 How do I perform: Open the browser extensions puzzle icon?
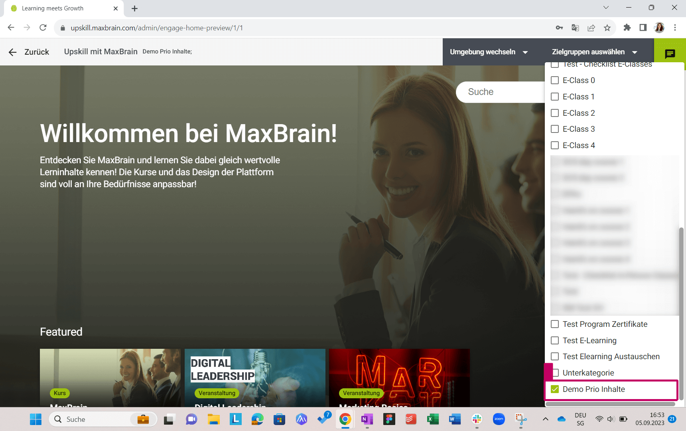[x=627, y=28]
